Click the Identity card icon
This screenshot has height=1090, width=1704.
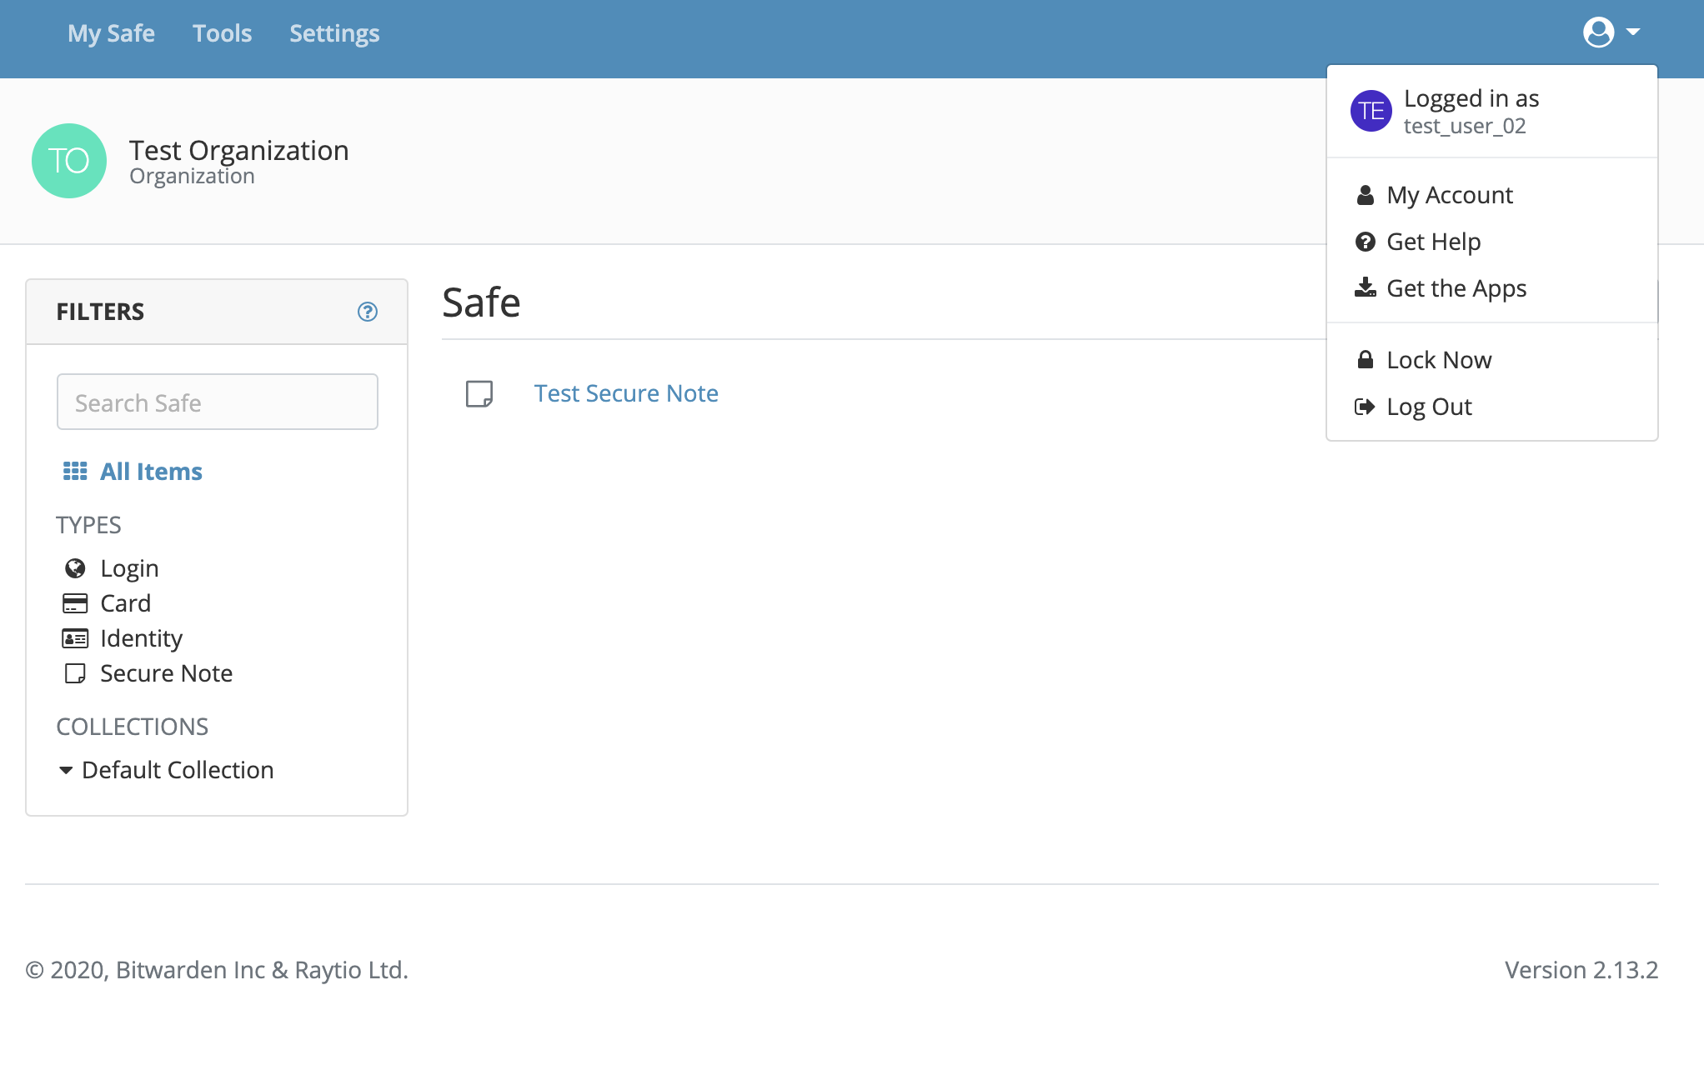coord(75,638)
